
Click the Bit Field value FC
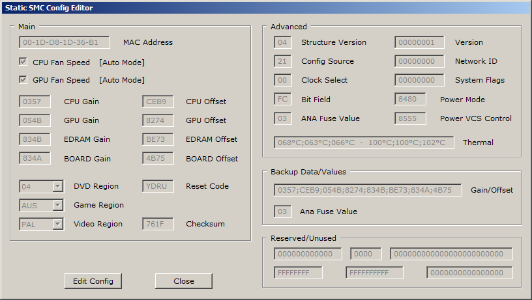[283, 99]
